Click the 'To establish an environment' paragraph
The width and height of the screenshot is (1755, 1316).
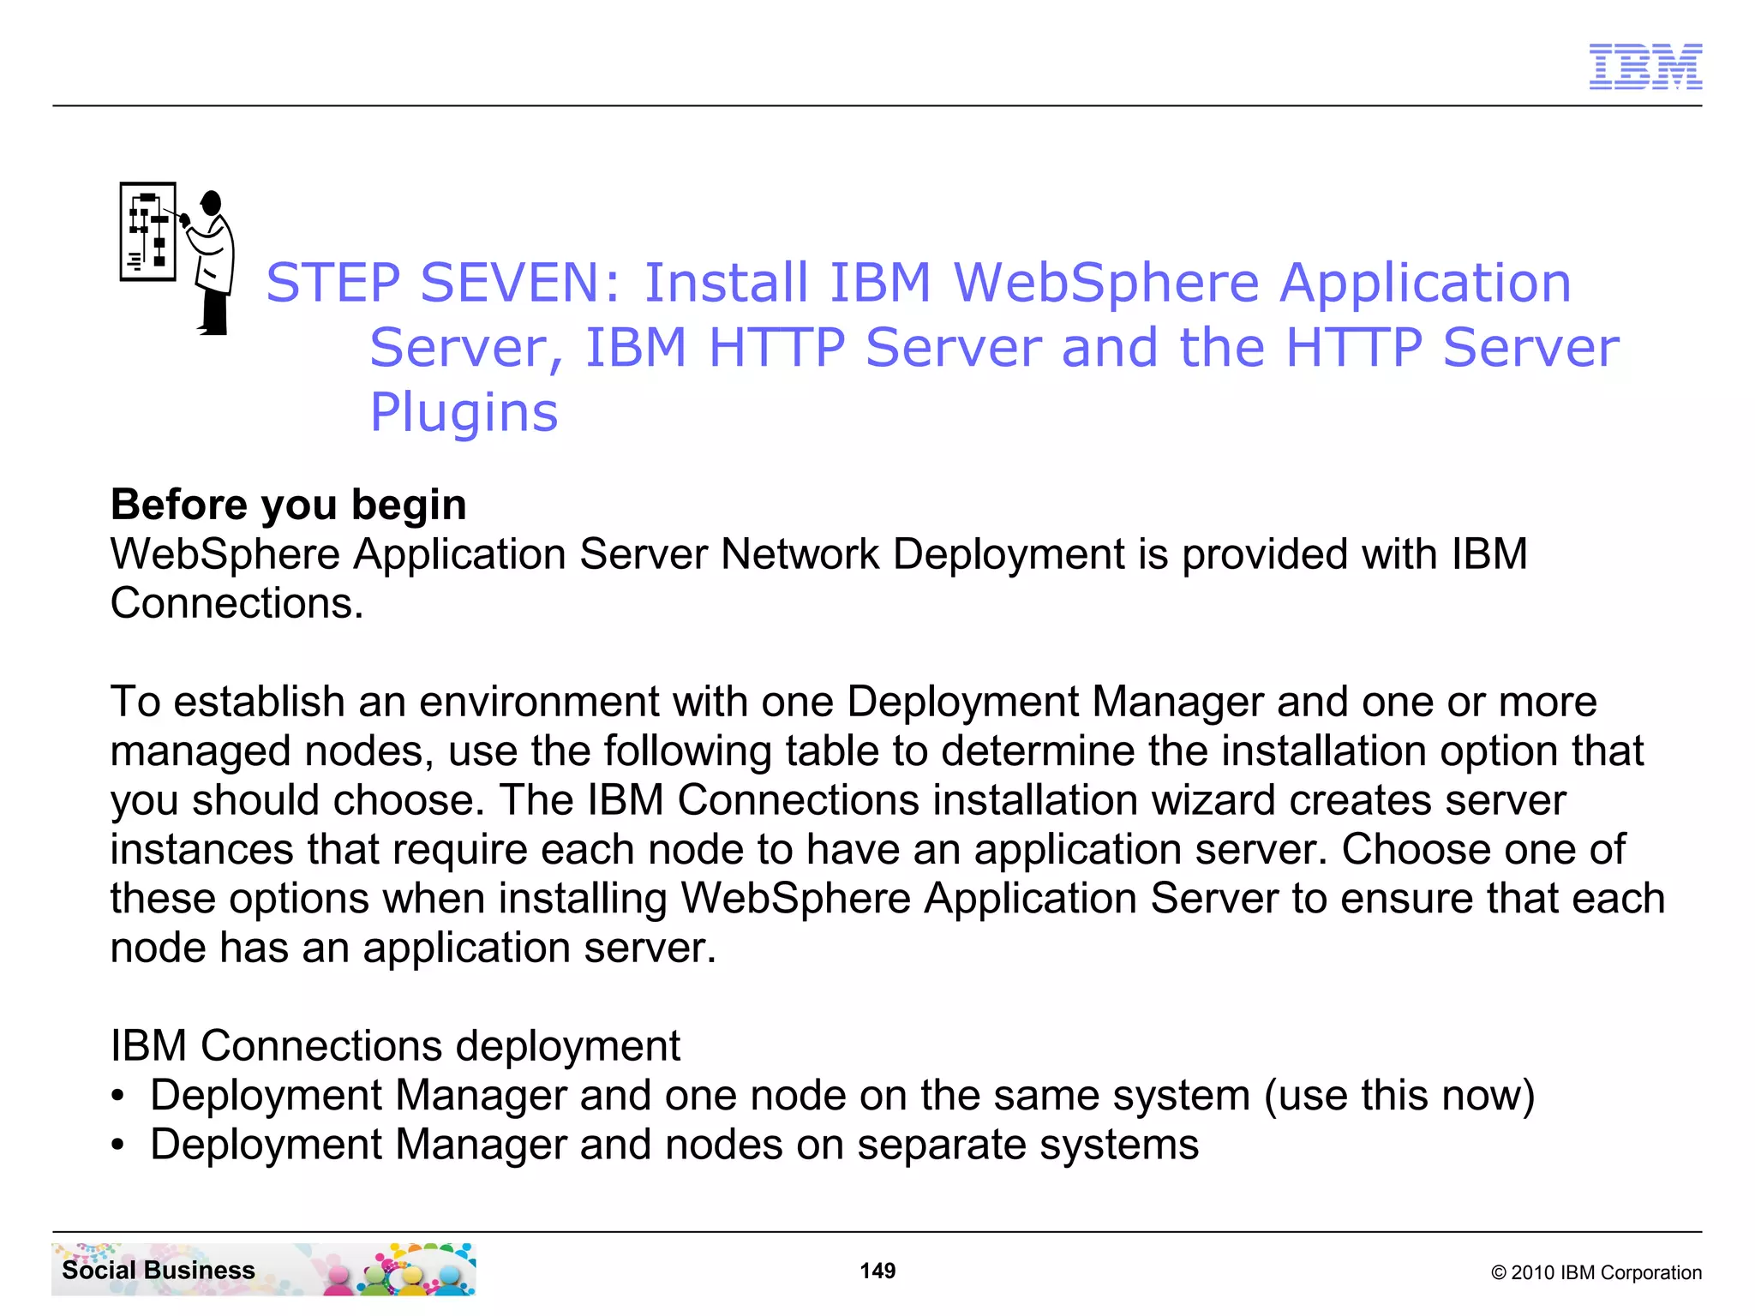(888, 824)
